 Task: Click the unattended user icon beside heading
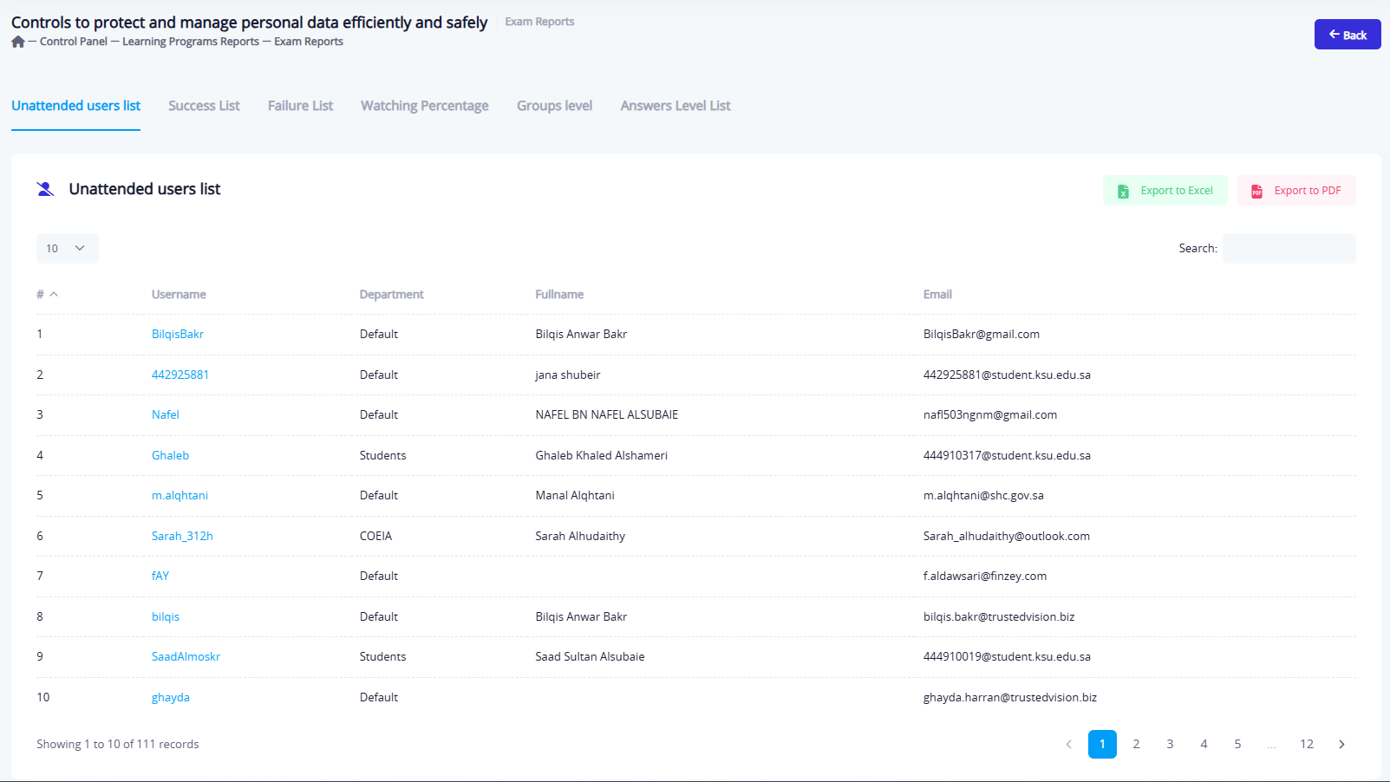45,189
